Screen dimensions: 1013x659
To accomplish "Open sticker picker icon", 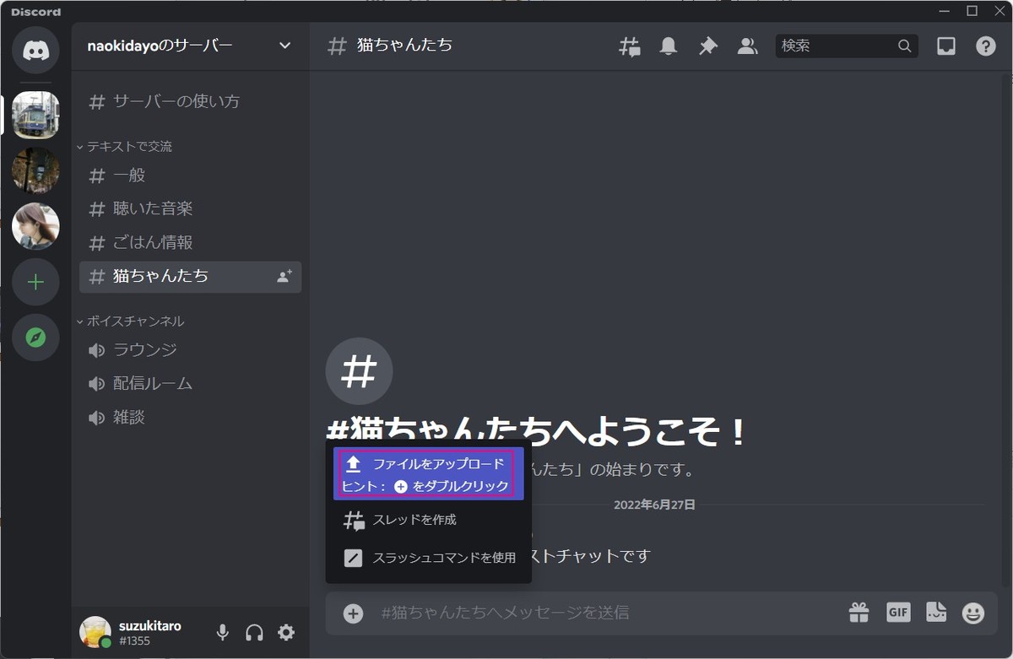I will [x=935, y=613].
